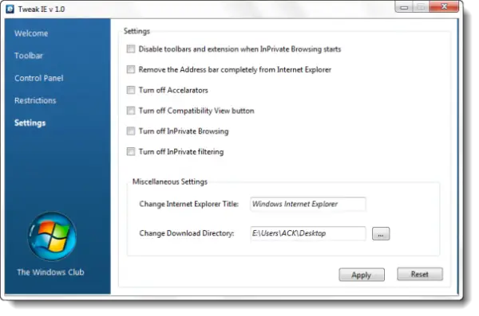
Task: Focus the Internet Explorer Title field
Action: (x=308, y=204)
